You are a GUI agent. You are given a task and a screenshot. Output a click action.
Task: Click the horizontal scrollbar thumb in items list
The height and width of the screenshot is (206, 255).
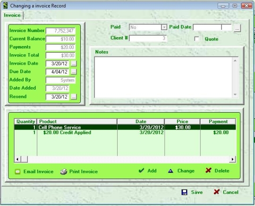pos(24,159)
